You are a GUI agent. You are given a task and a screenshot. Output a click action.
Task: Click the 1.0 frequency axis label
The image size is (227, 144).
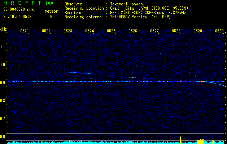pyautogui.click(x=3, y=65)
